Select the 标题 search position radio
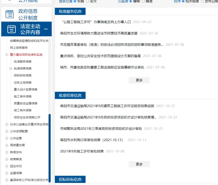 [75, 1]
